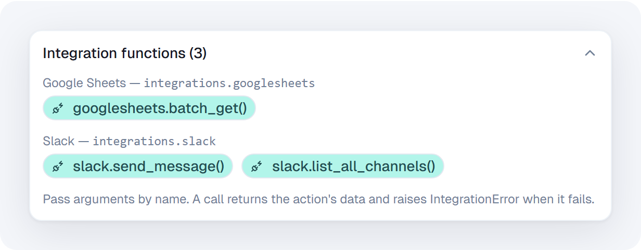
Task: Collapse the Integration functions panel chevron
Action: tap(589, 53)
